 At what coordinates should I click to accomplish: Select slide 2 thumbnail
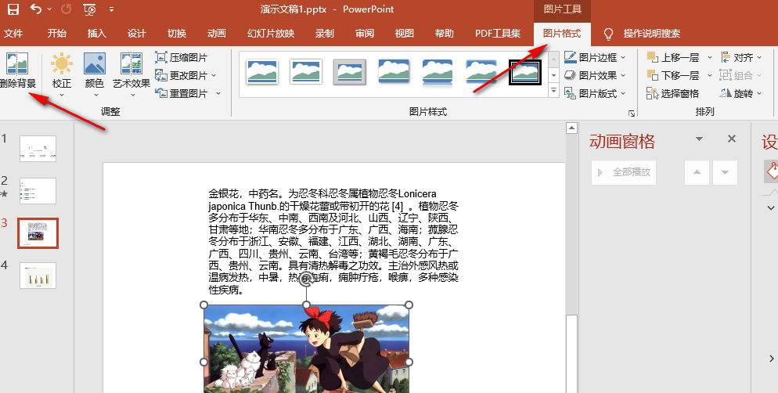tap(38, 190)
